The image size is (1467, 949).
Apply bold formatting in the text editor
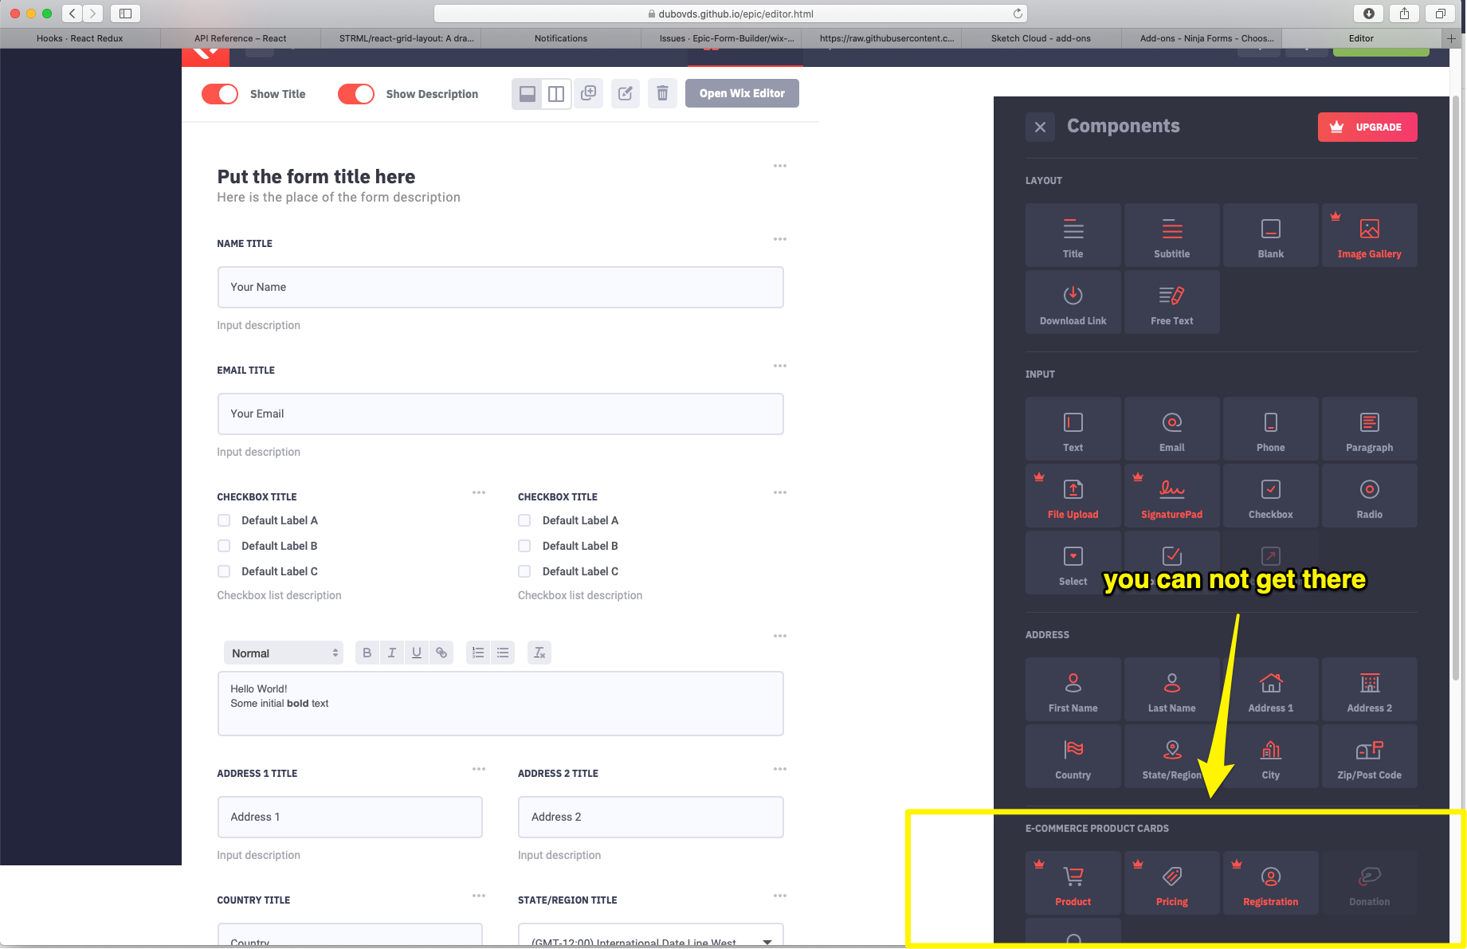[367, 652]
